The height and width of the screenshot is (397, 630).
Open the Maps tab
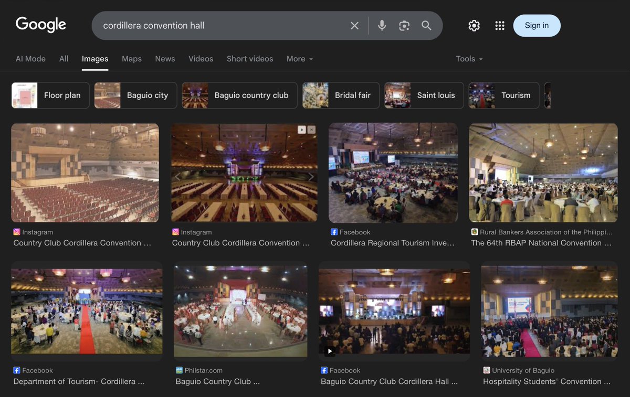click(x=132, y=59)
